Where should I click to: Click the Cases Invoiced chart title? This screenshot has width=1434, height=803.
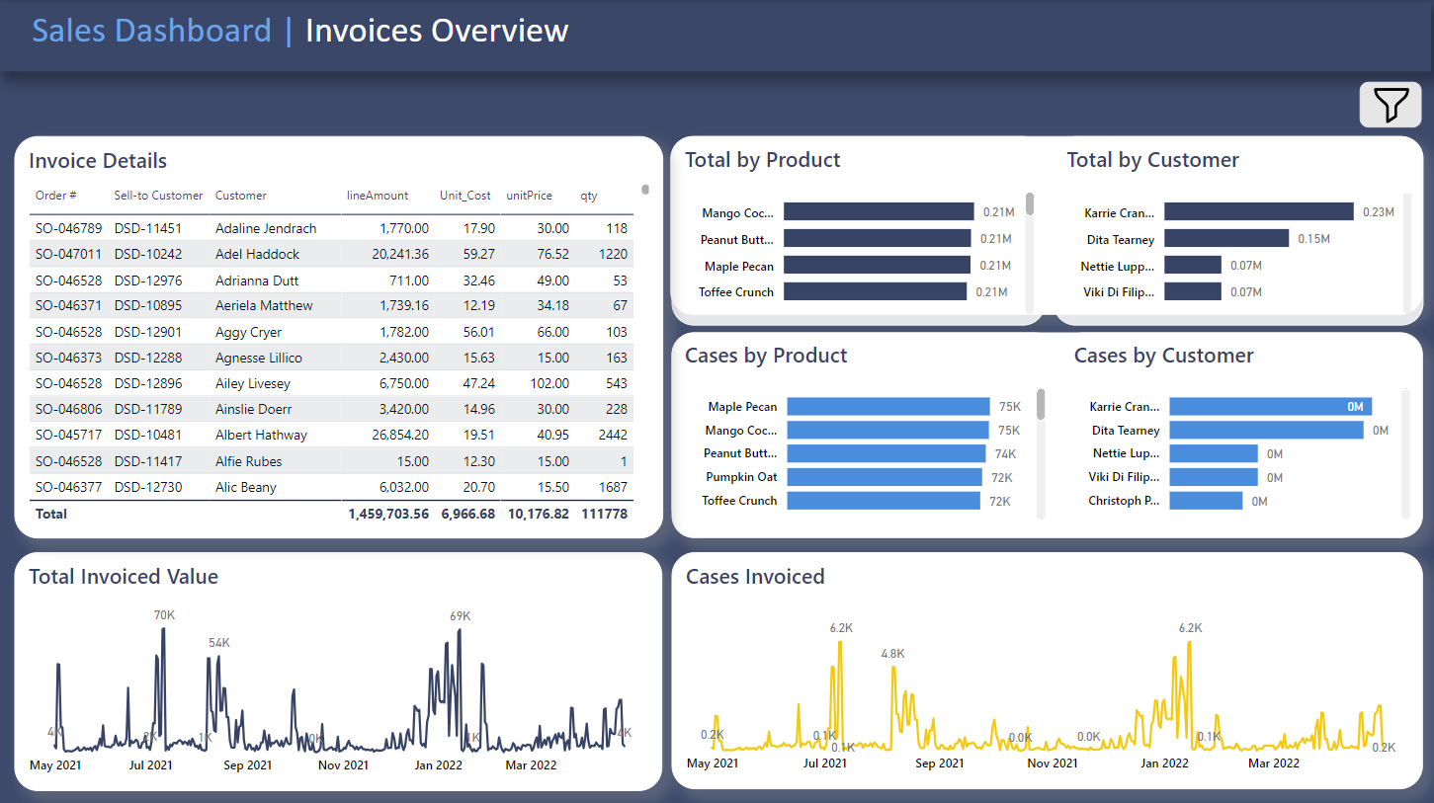(x=755, y=577)
